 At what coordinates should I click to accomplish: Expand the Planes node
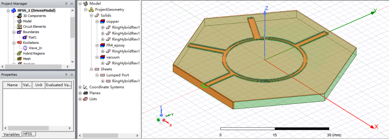[80, 93]
